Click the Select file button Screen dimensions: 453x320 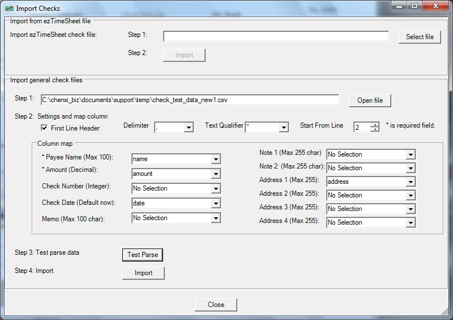point(420,37)
